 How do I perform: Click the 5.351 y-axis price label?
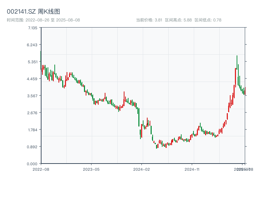33,62
